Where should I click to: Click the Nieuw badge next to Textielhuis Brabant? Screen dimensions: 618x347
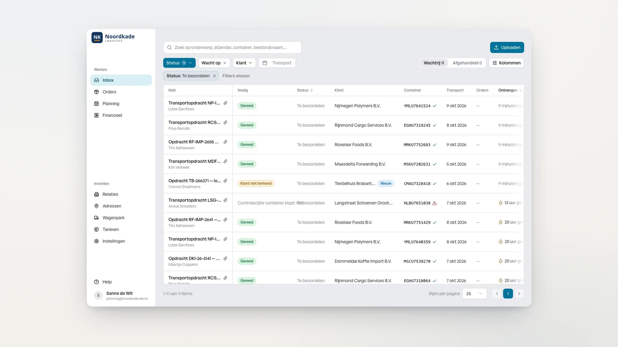[x=385, y=184]
